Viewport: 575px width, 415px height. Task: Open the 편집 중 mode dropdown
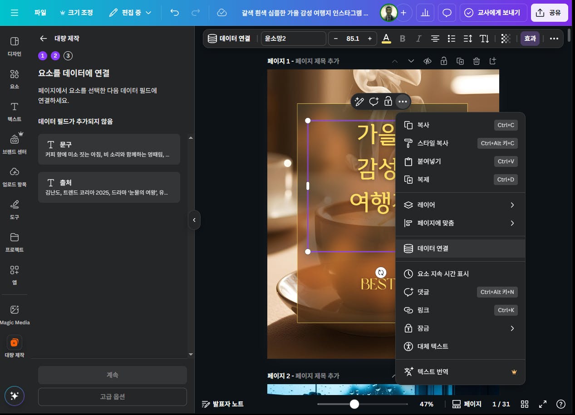point(130,13)
